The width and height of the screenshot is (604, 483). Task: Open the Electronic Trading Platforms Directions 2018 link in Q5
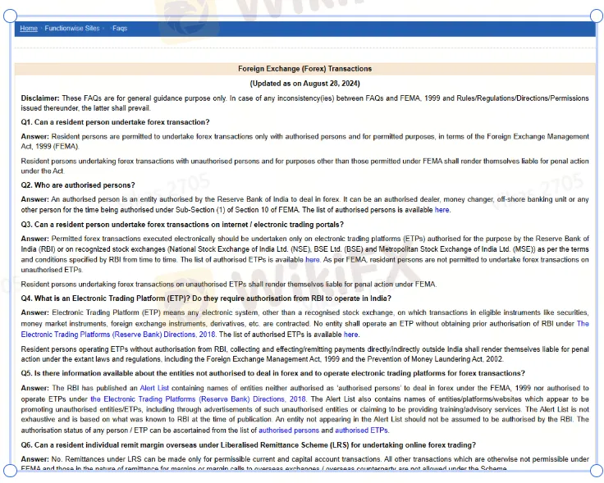198,399
